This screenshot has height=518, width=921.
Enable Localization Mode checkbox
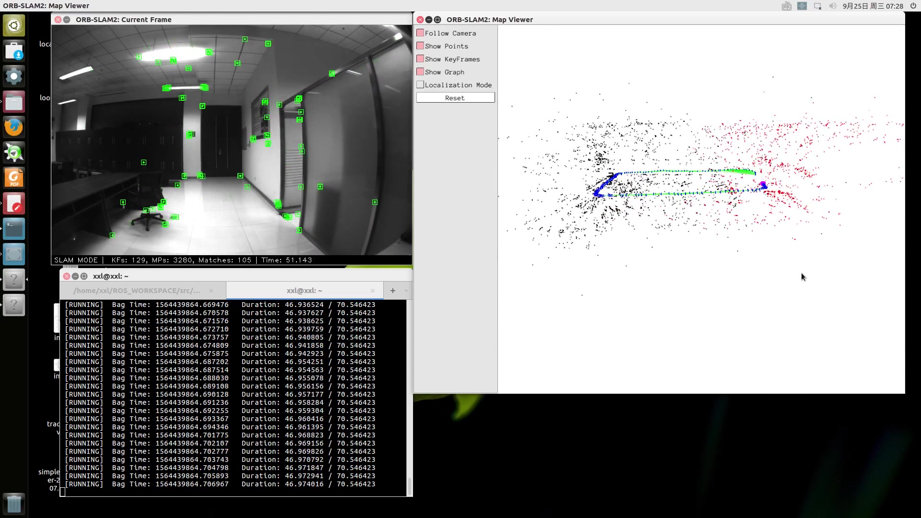pos(420,85)
